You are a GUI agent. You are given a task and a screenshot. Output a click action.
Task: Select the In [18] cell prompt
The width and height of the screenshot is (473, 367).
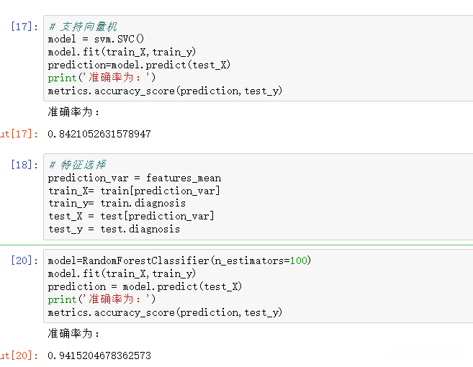tap(23, 165)
